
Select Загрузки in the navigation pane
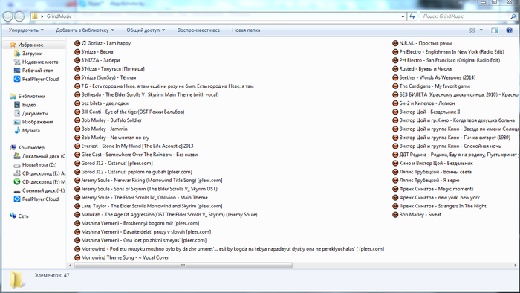coord(32,53)
